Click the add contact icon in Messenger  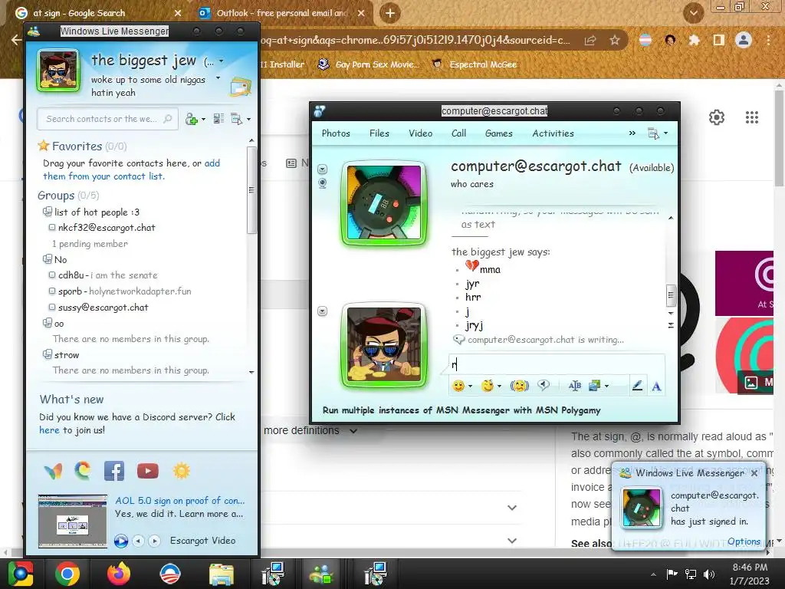click(x=191, y=119)
